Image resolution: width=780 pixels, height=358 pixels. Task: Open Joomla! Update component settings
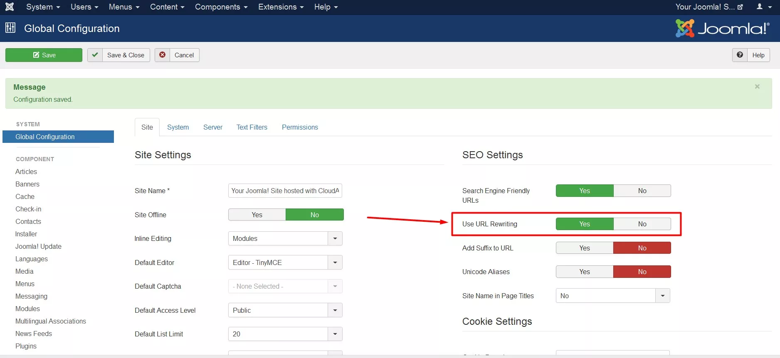click(x=38, y=246)
